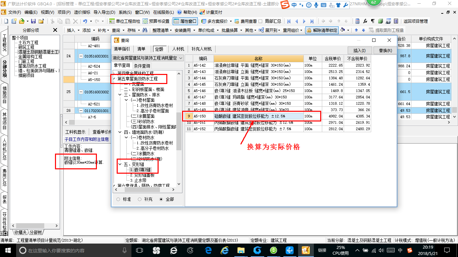The height and width of the screenshot is (257, 458).
Task: Open the Edge browser taskbar icon
Action: tap(208, 250)
